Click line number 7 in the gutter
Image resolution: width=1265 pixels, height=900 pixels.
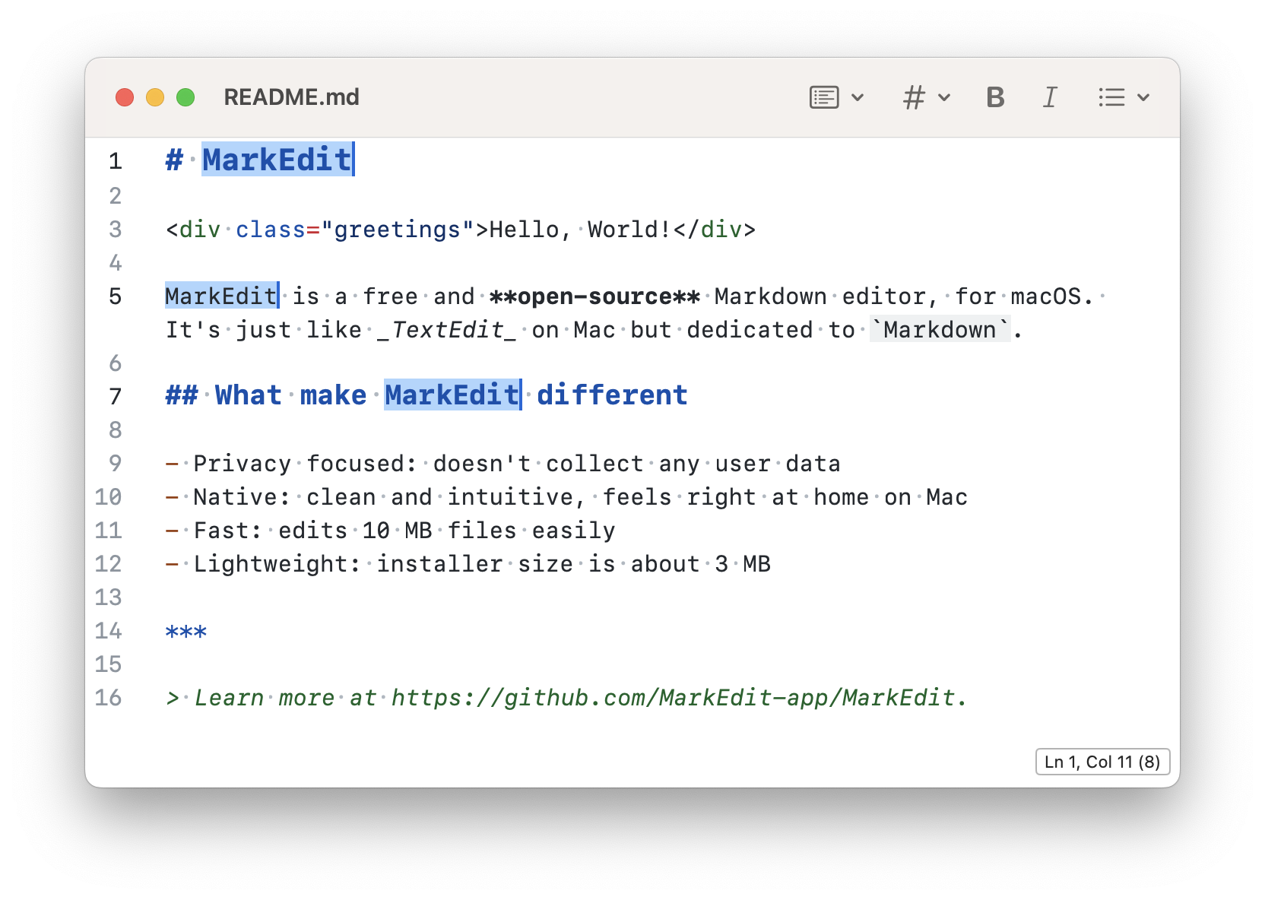(x=116, y=396)
